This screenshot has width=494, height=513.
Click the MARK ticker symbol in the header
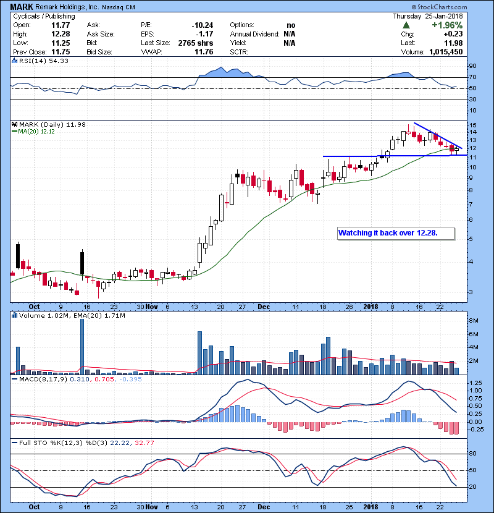(x=22, y=7)
